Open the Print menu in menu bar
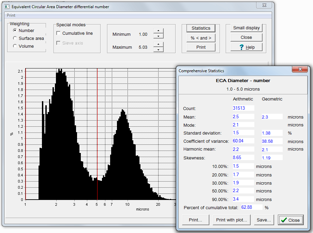Image resolution: width=313 pixels, height=233 pixels. coord(11,15)
